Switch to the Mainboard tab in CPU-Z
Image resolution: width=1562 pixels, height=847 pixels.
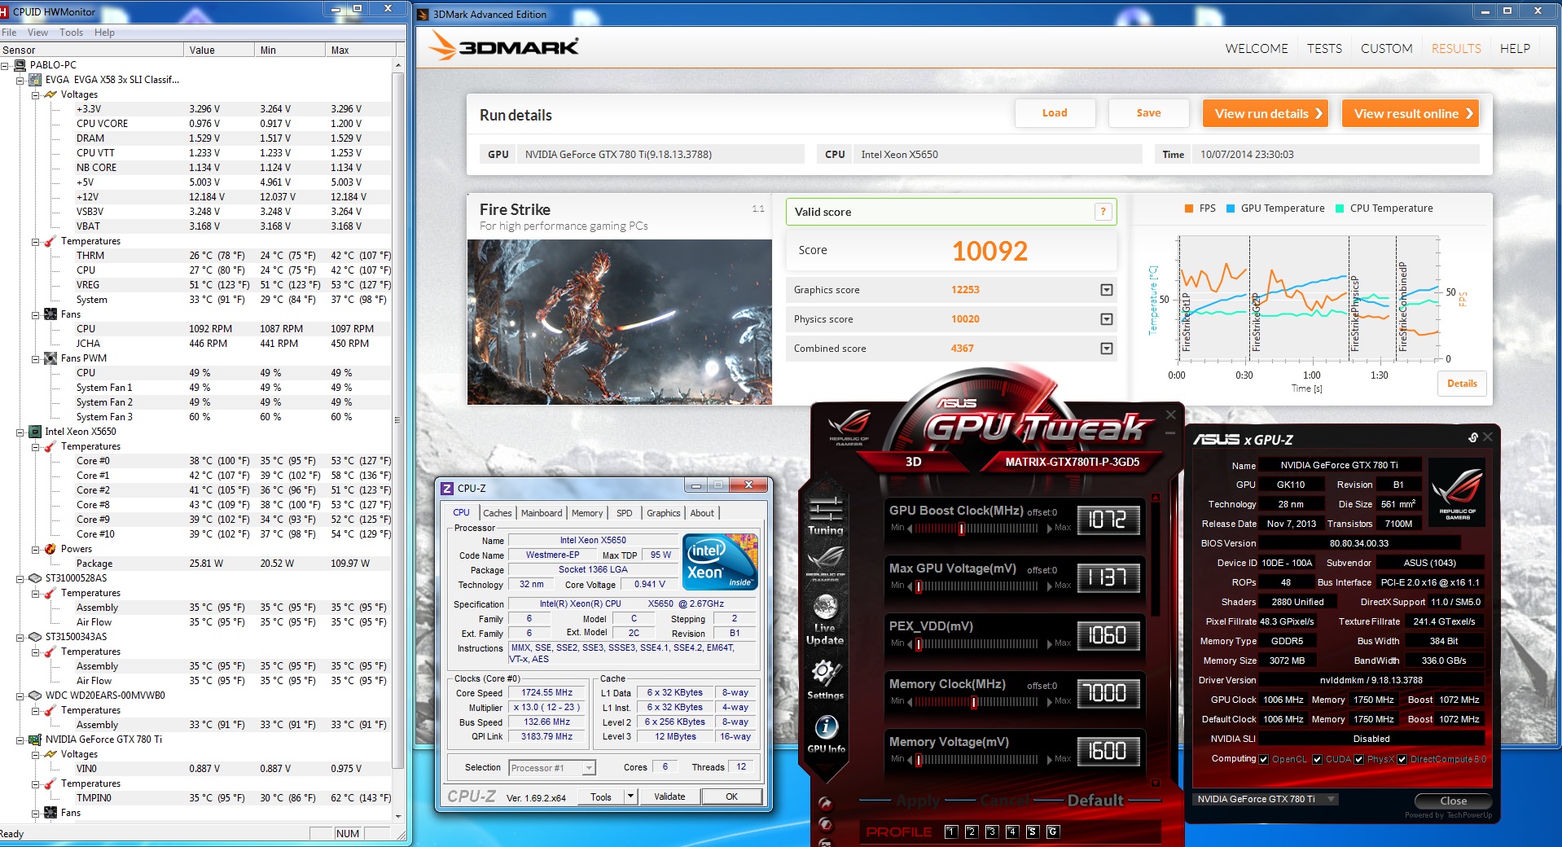[x=542, y=513]
